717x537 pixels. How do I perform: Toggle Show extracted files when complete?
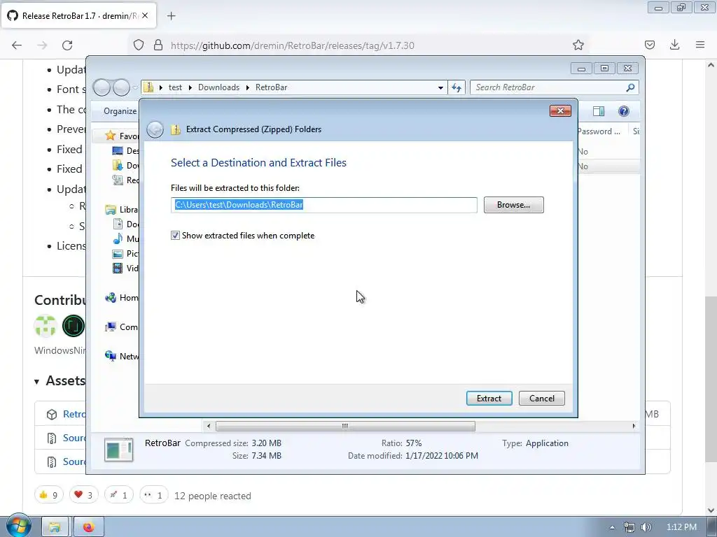pyautogui.click(x=175, y=236)
